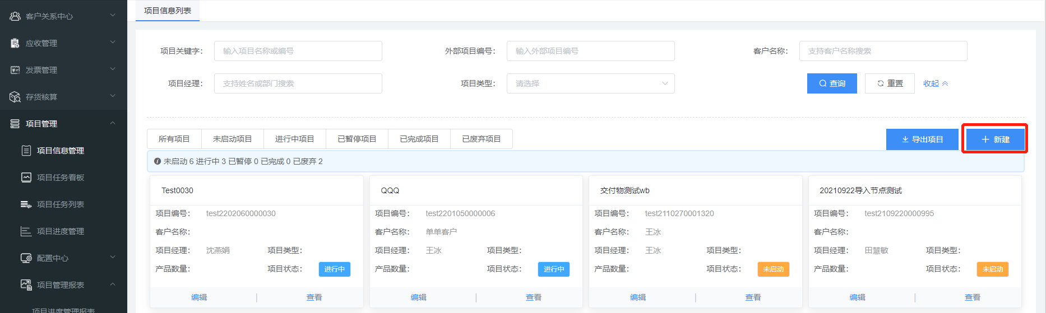
Task: Click the 项目任务列表 icon in sidebar
Action: coord(26,204)
